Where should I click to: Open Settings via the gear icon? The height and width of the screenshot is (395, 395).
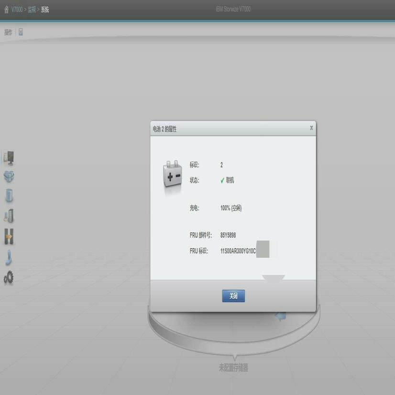pyautogui.click(x=9, y=277)
